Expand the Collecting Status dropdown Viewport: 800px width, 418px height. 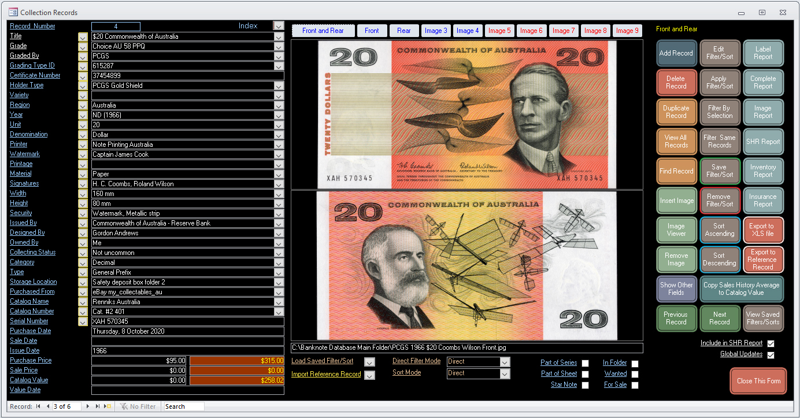click(279, 253)
